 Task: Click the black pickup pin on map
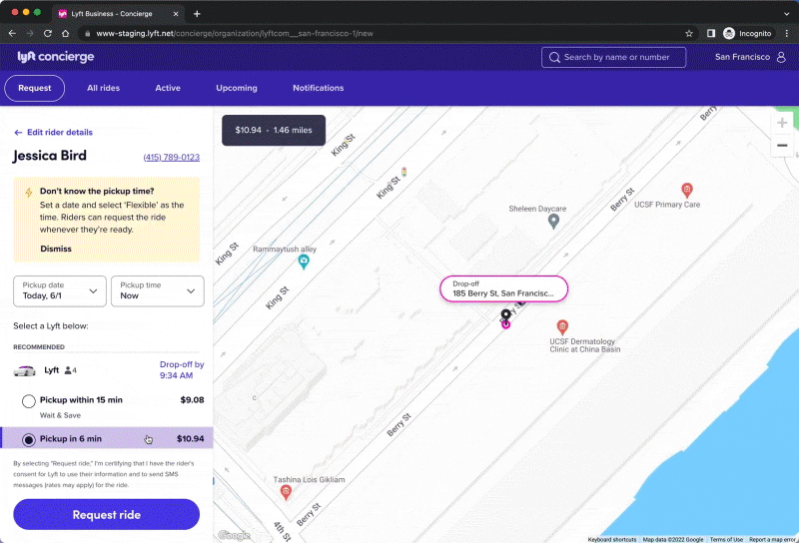click(x=505, y=314)
